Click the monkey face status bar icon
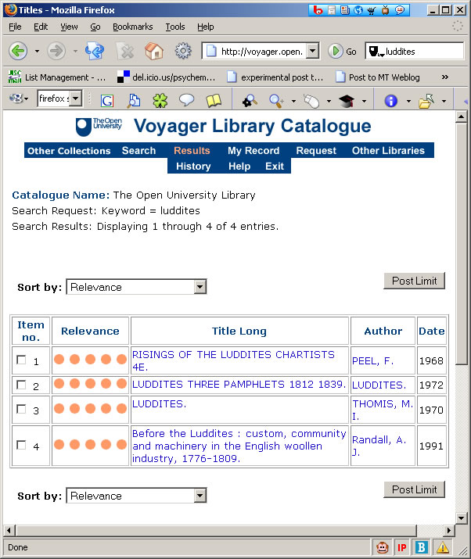Screen dimensions: 471x559 tap(383, 546)
